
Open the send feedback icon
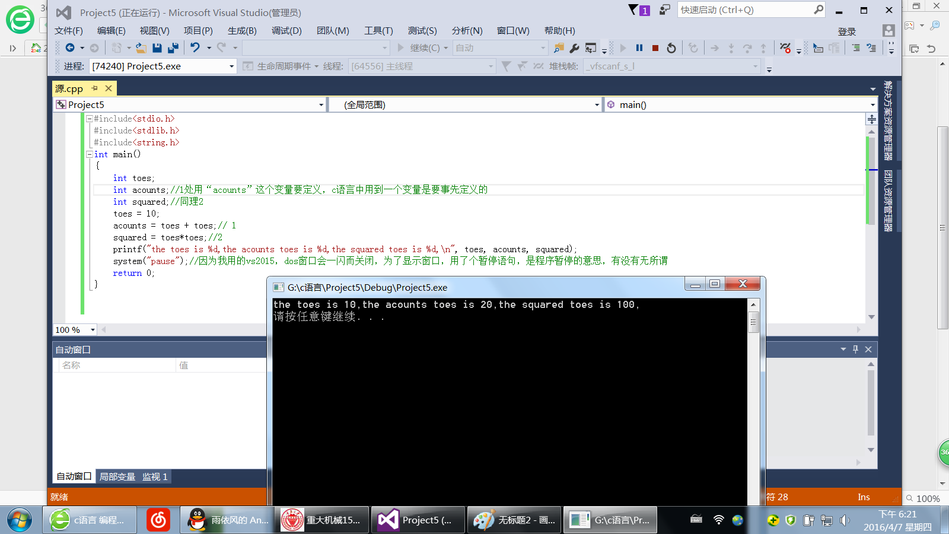pos(664,9)
